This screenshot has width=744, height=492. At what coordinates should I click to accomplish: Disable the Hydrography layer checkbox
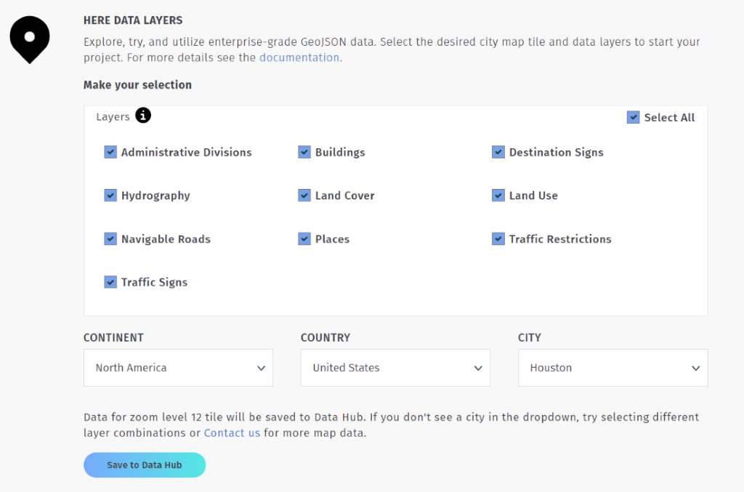click(x=110, y=195)
